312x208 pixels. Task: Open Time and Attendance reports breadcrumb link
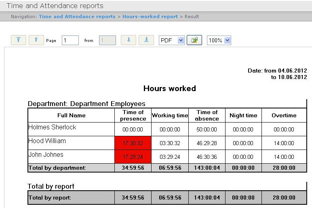click(77, 17)
